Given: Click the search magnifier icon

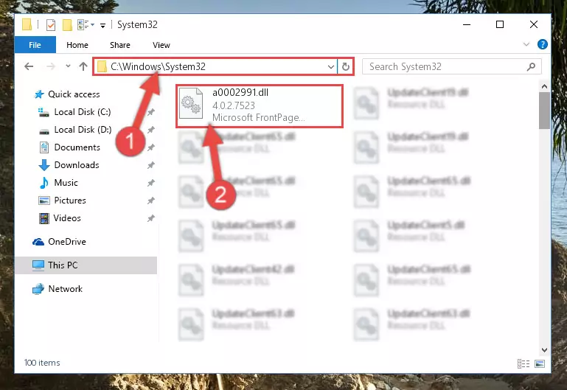Looking at the screenshot, I should pos(531,67).
